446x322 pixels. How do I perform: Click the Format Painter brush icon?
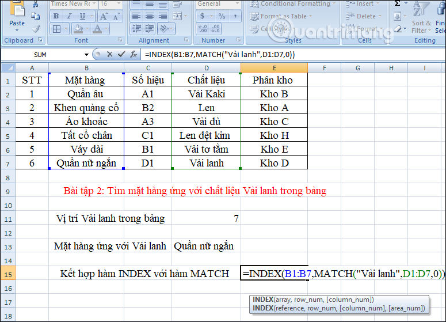click(36, 28)
